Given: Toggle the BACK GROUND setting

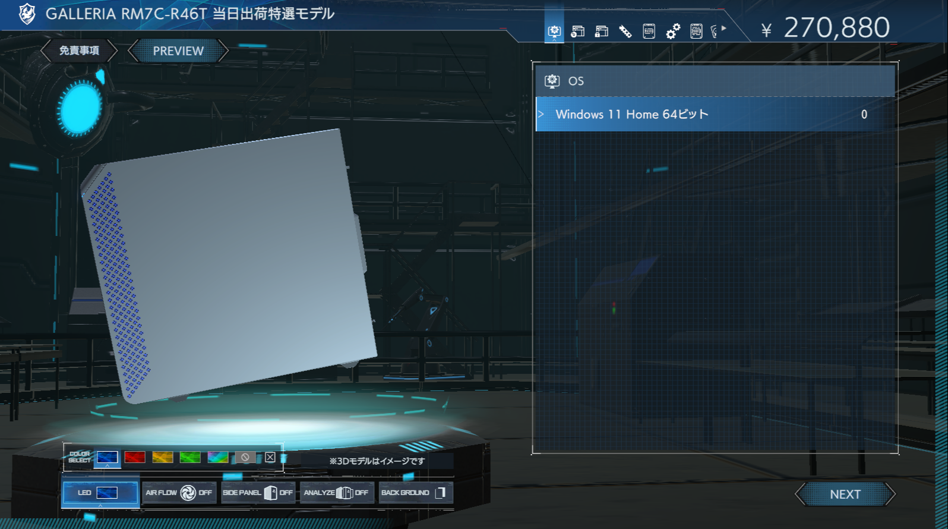Looking at the screenshot, I should 416,493.
